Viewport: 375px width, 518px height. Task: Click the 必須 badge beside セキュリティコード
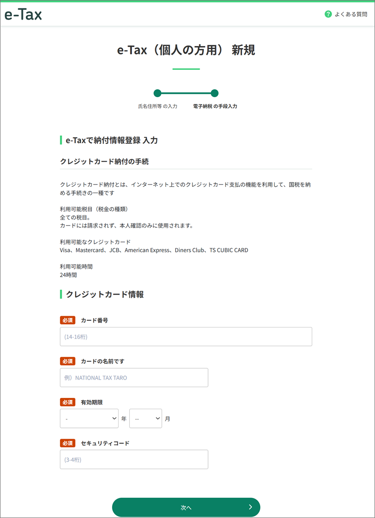click(x=67, y=443)
